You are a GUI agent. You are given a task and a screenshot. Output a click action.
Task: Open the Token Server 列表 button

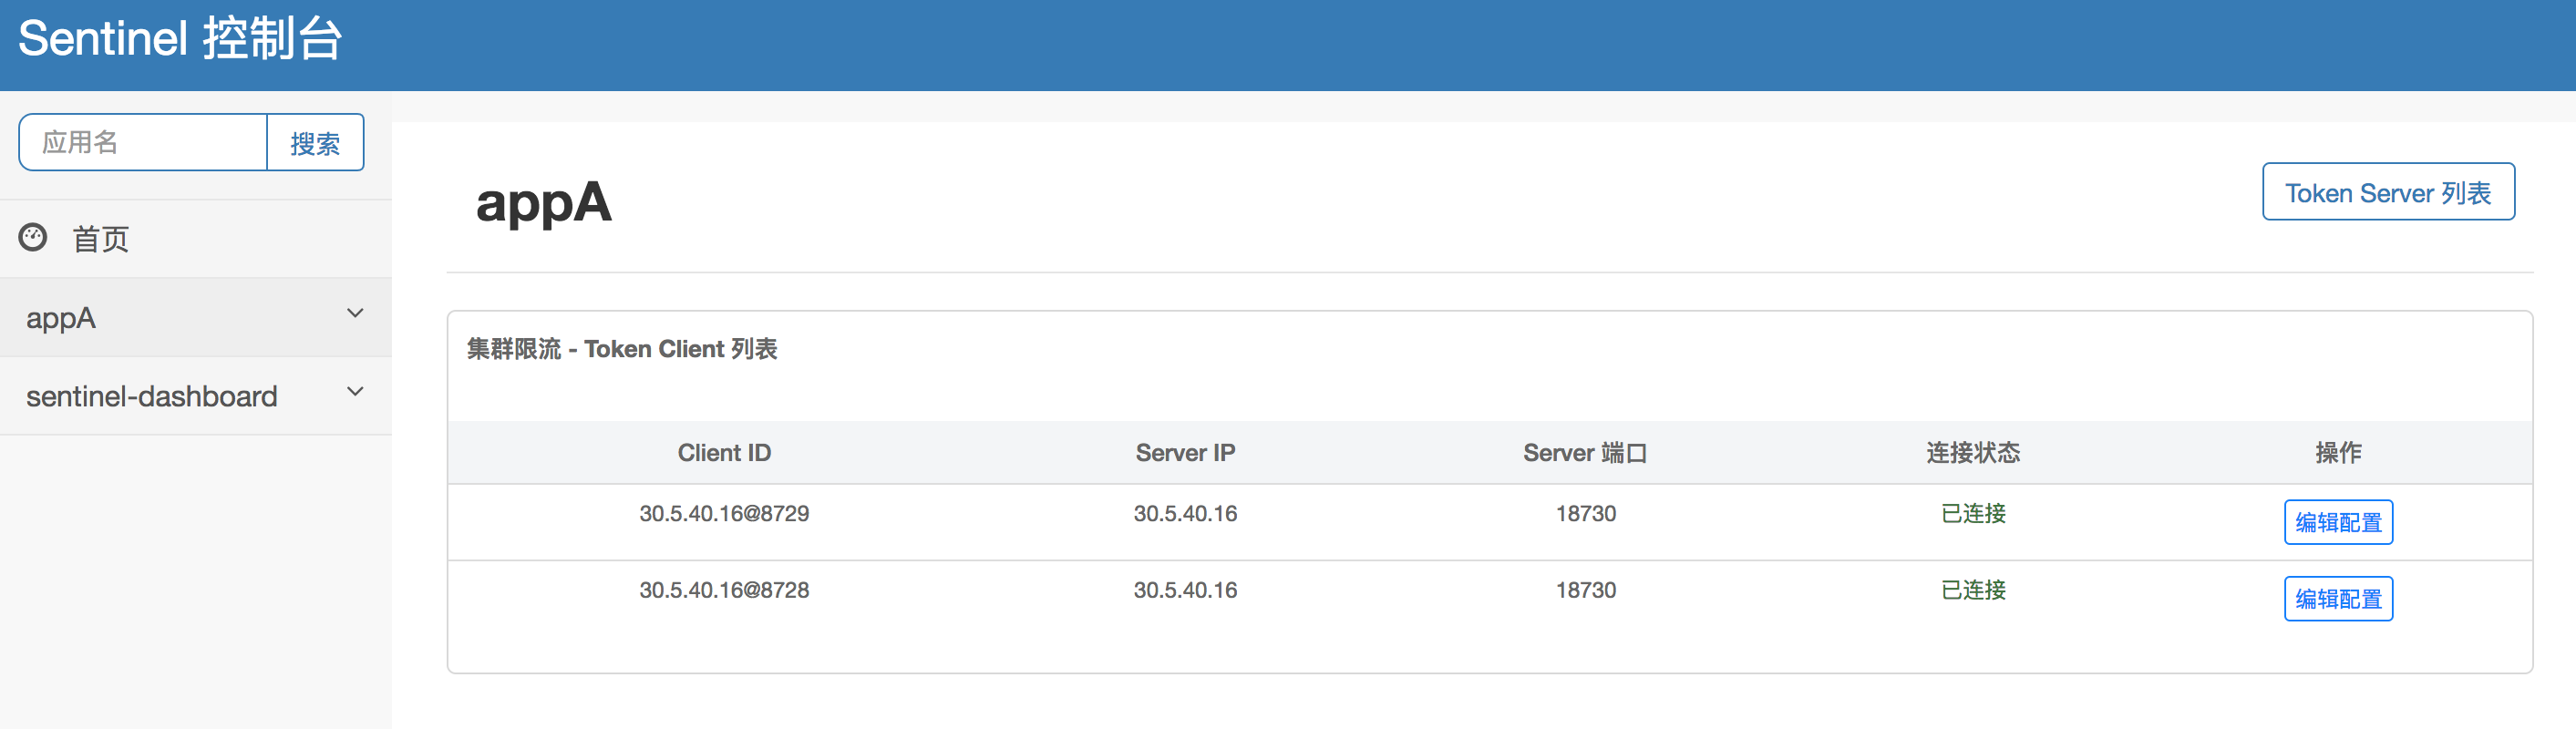2388,192
